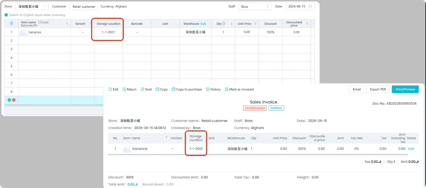Click the Creation time 2026-06-15 14:08:12
The width and height of the screenshot is (426, 188).
[150, 128]
